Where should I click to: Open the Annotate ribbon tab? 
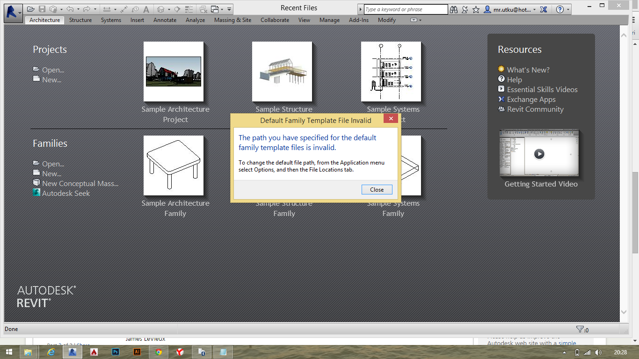pyautogui.click(x=165, y=20)
